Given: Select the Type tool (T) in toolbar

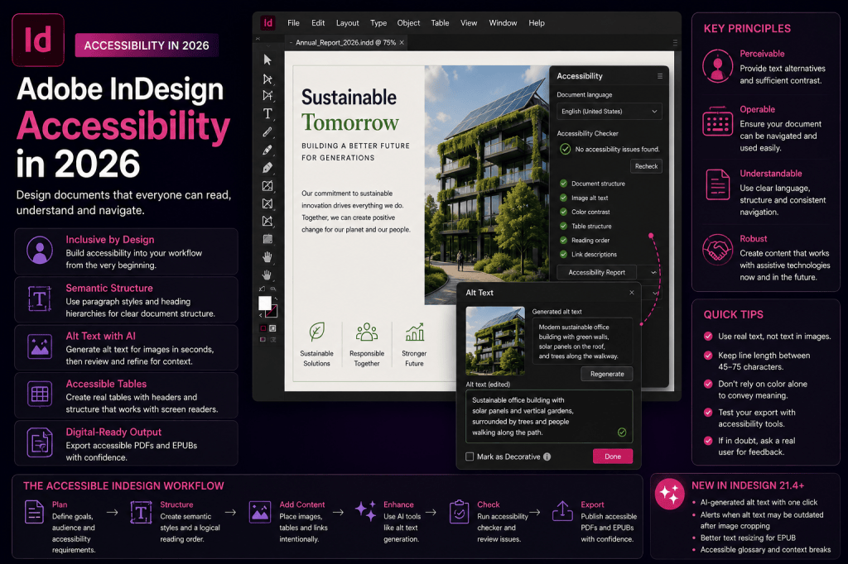Looking at the screenshot, I should click(x=267, y=113).
